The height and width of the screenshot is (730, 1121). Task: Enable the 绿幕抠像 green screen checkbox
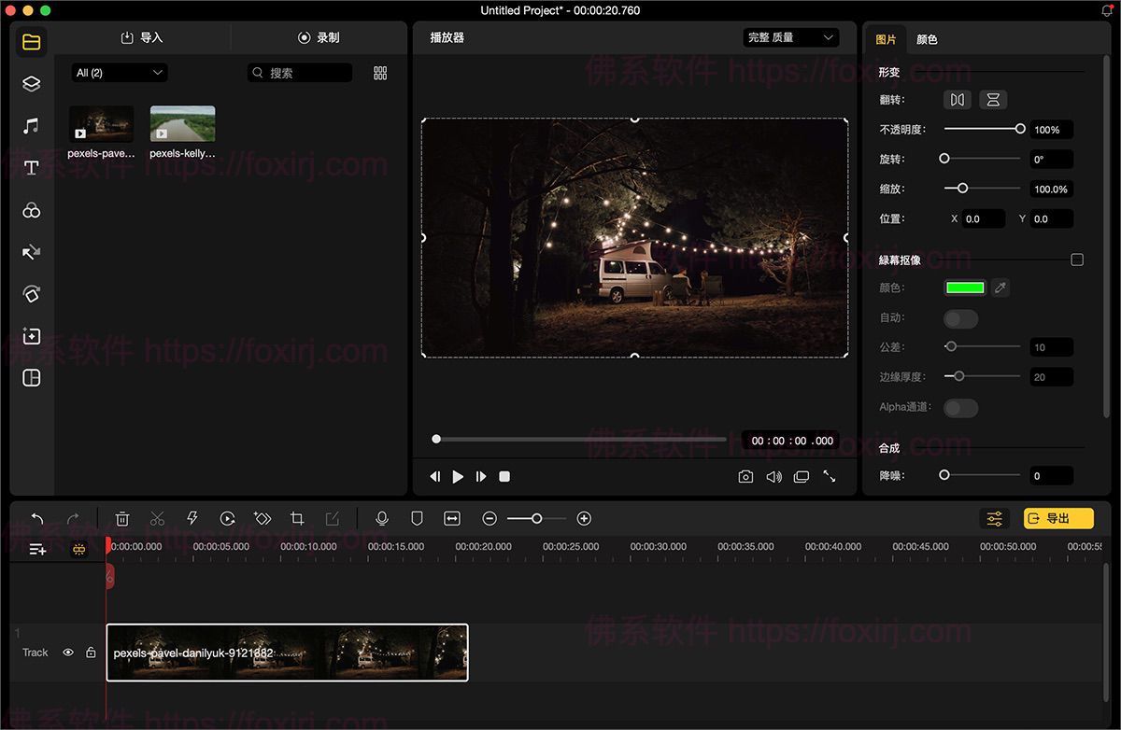(x=1077, y=260)
